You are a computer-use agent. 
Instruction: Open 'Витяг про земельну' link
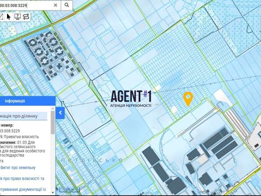click(x=18, y=168)
